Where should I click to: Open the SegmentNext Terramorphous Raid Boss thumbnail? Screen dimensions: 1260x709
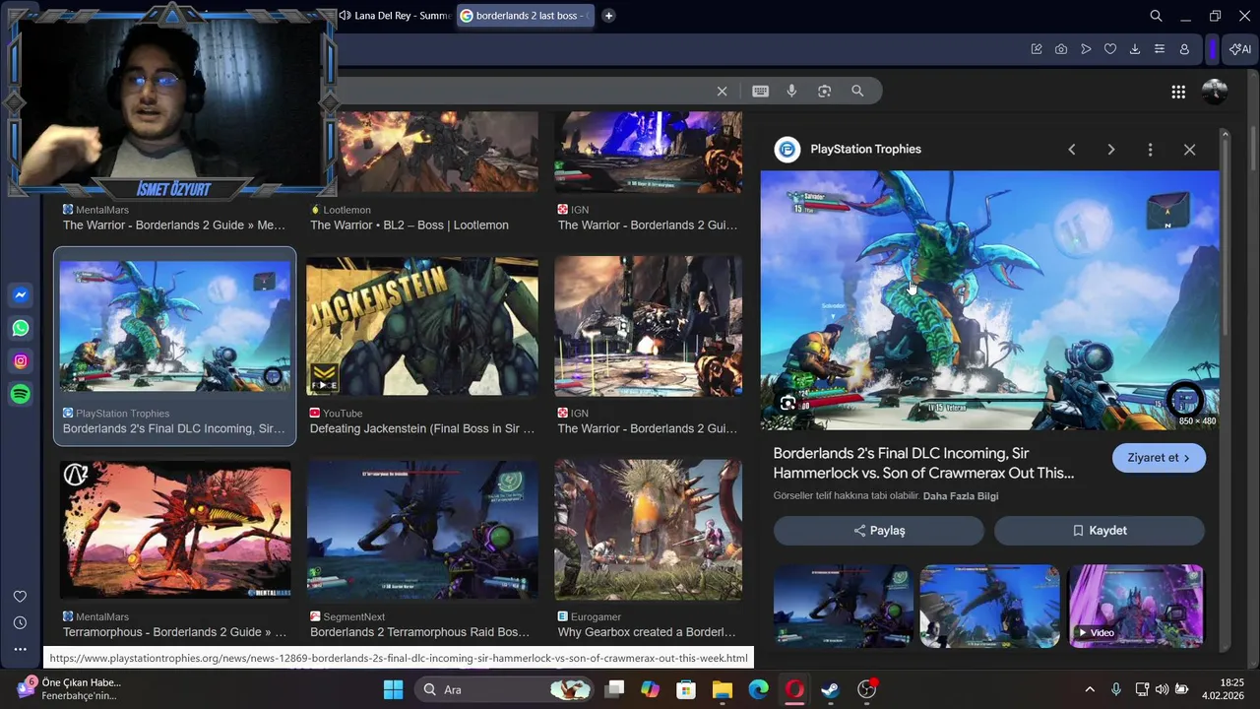point(422,529)
